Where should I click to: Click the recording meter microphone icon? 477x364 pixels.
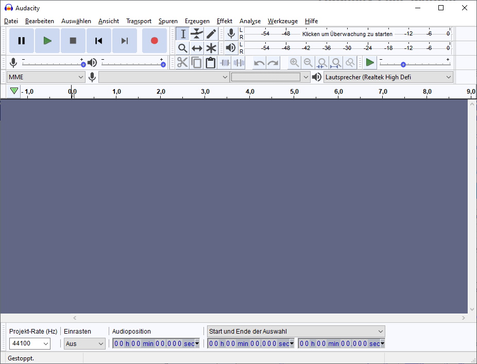(x=231, y=34)
